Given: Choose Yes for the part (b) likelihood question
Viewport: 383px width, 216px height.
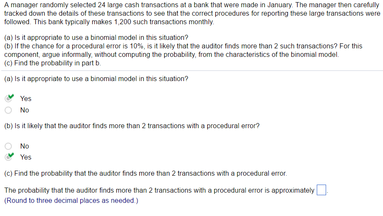Looking at the screenshot, I should [x=8, y=157].
